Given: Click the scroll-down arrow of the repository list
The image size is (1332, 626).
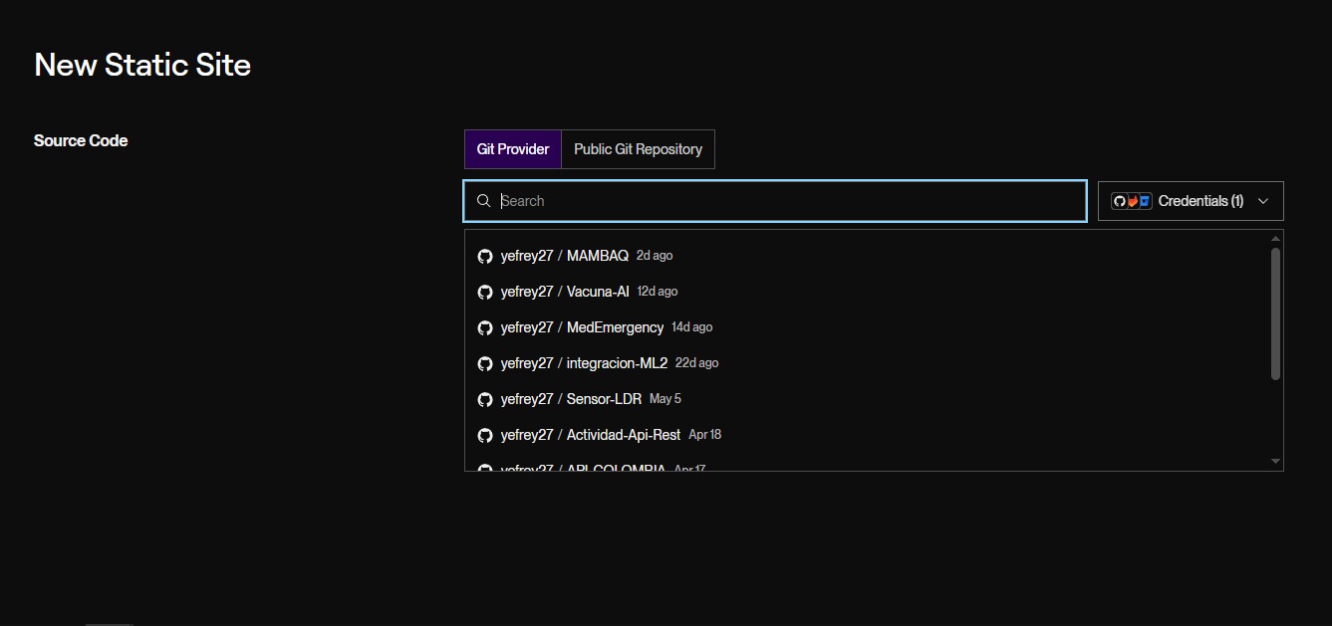Looking at the screenshot, I should [1275, 462].
